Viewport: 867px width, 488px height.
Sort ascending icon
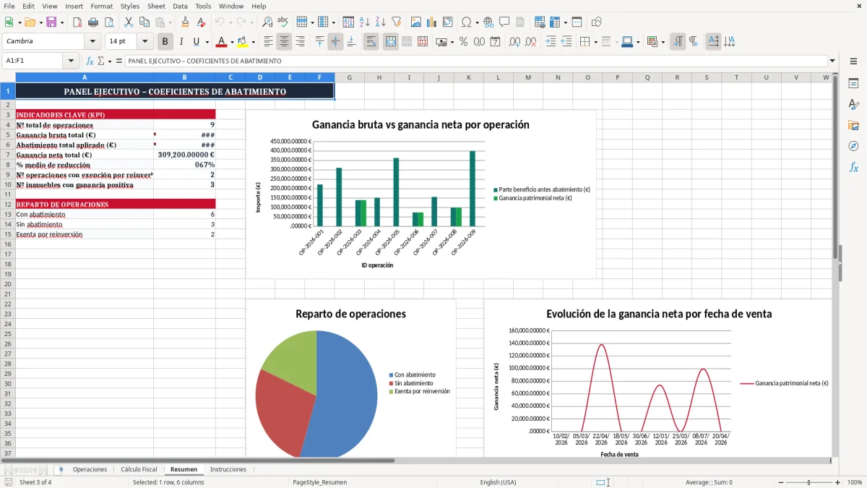click(365, 22)
